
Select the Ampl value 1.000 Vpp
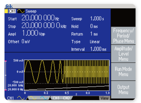pyautogui.click(x=34, y=33)
